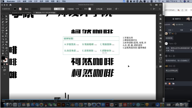Screen dimensions: 192x108
Task: Swap fill and stroke colors arrow
Action: 7,57
